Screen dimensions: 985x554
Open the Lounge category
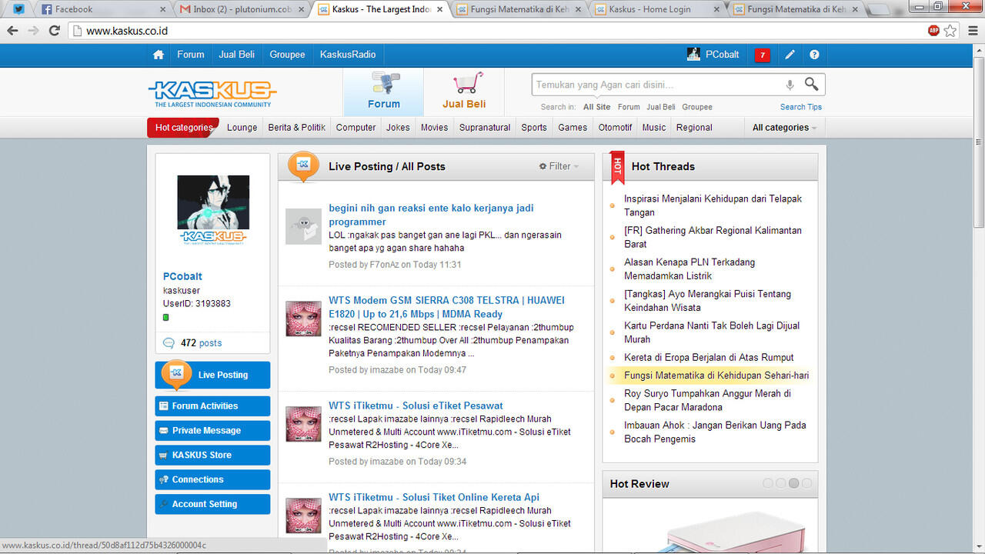242,128
